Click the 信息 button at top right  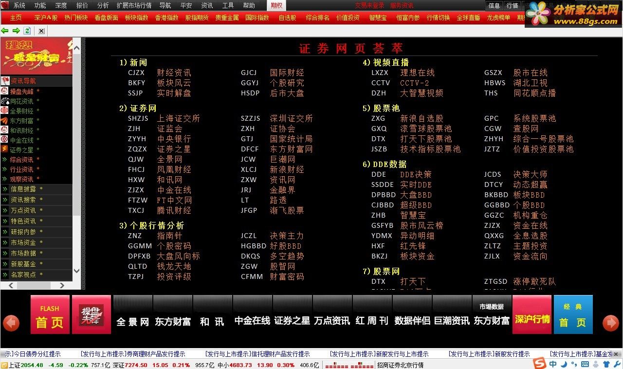494,5
